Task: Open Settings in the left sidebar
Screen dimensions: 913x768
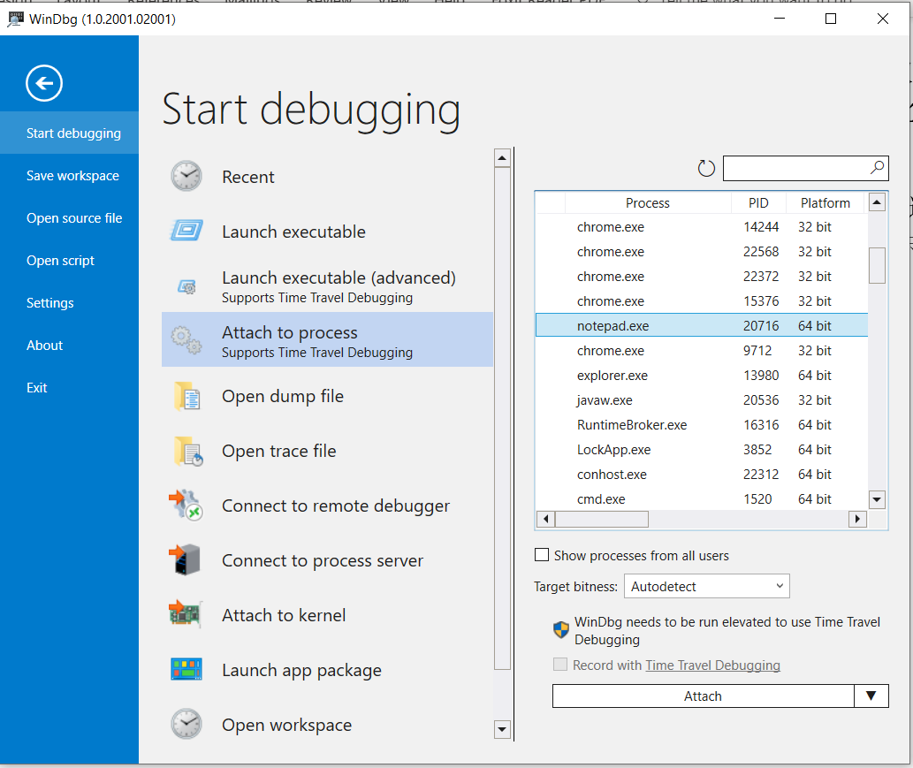Action: (x=50, y=303)
